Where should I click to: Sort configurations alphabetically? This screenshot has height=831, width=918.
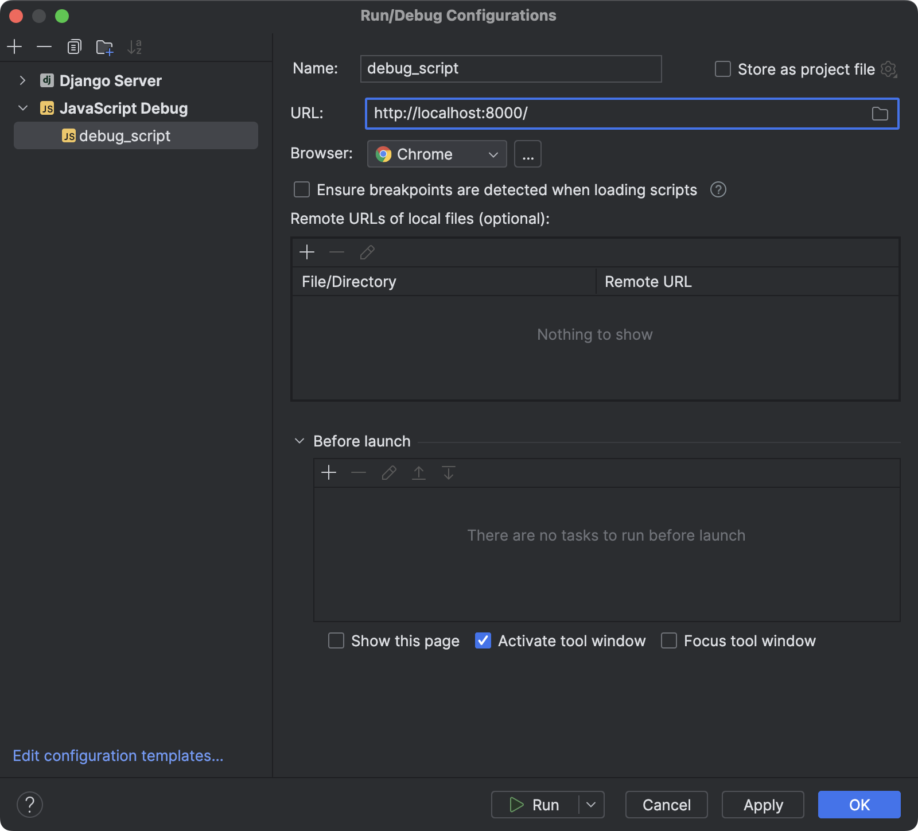click(x=135, y=47)
